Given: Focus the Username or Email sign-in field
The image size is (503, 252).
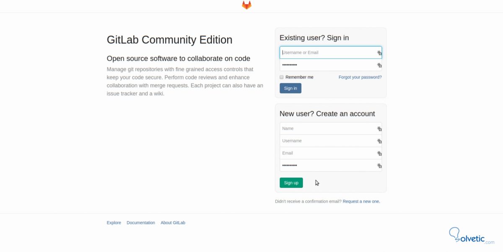Looking at the screenshot, I should 327,53.
